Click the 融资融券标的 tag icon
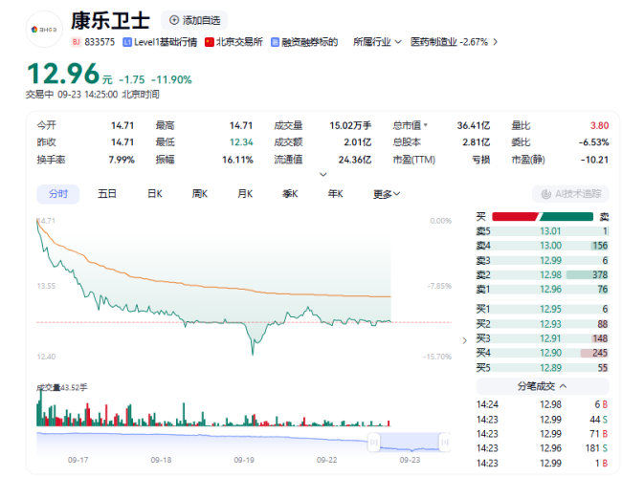 tap(276, 42)
